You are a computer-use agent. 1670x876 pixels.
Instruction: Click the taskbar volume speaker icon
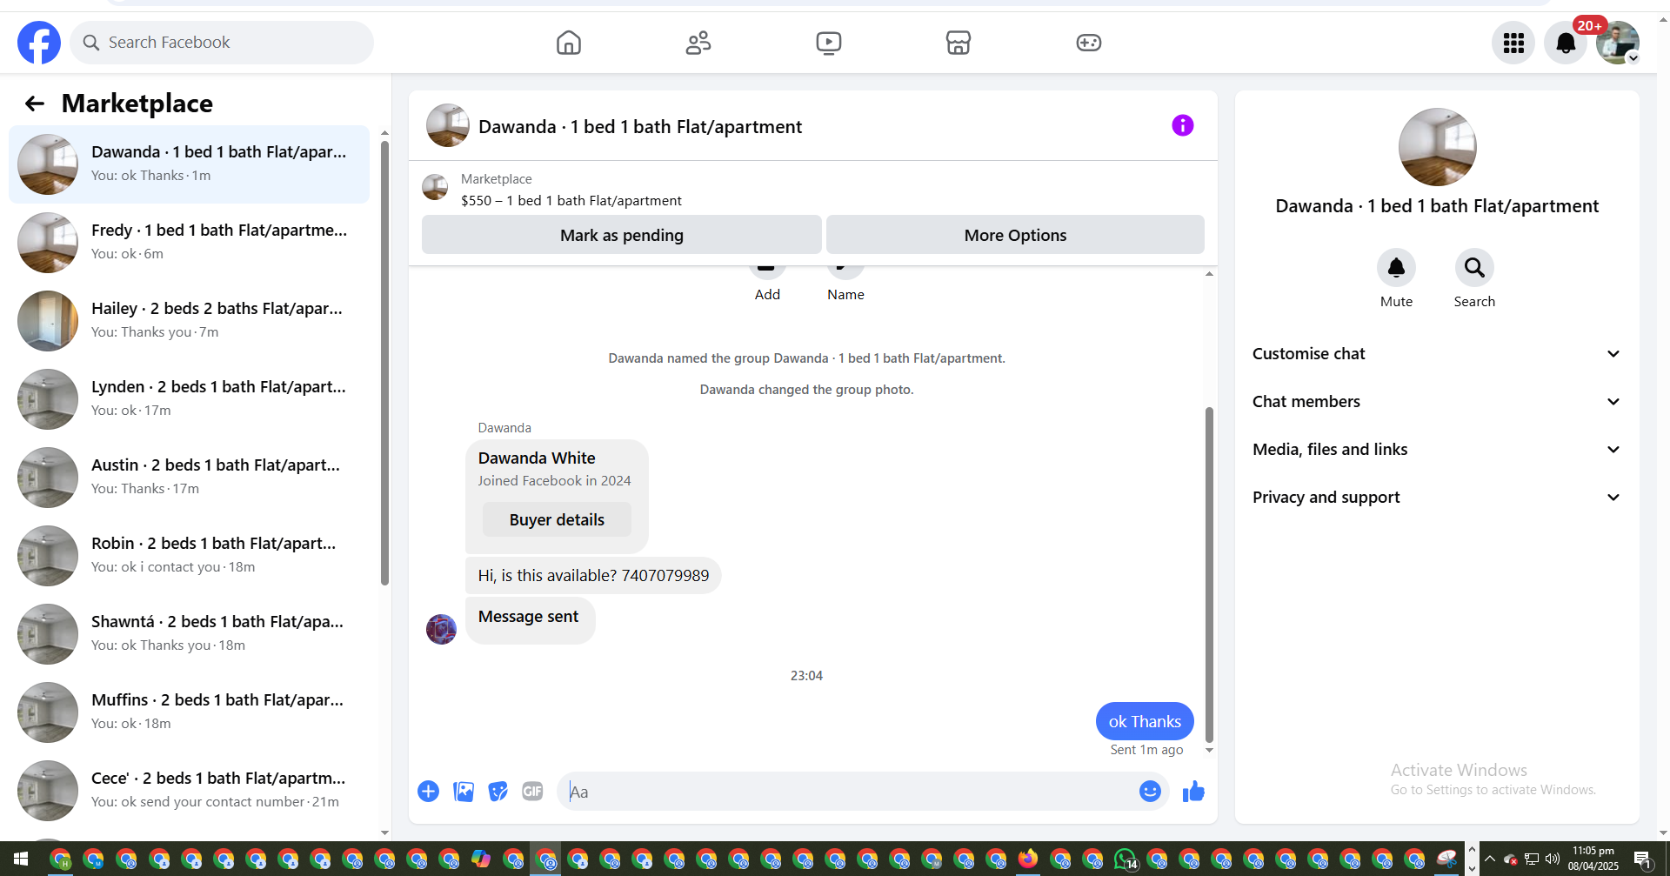pos(1552,859)
